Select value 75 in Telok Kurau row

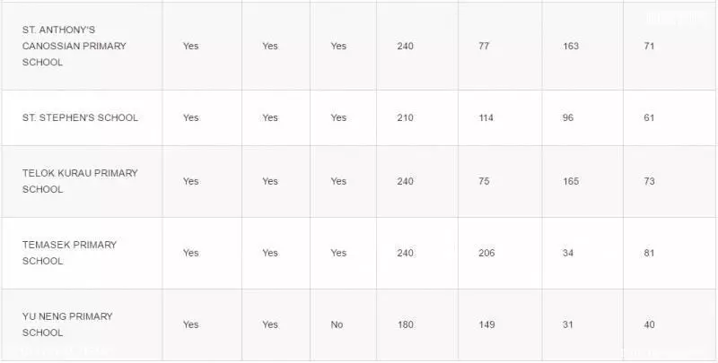[x=484, y=181]
